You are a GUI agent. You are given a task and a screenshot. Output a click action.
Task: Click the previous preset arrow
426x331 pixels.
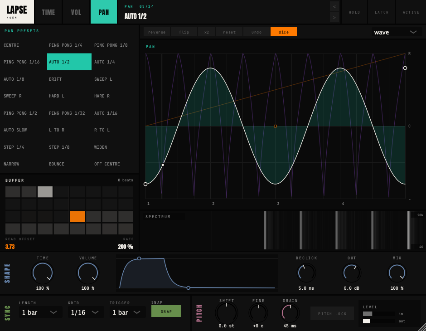(x=334, y=6)
